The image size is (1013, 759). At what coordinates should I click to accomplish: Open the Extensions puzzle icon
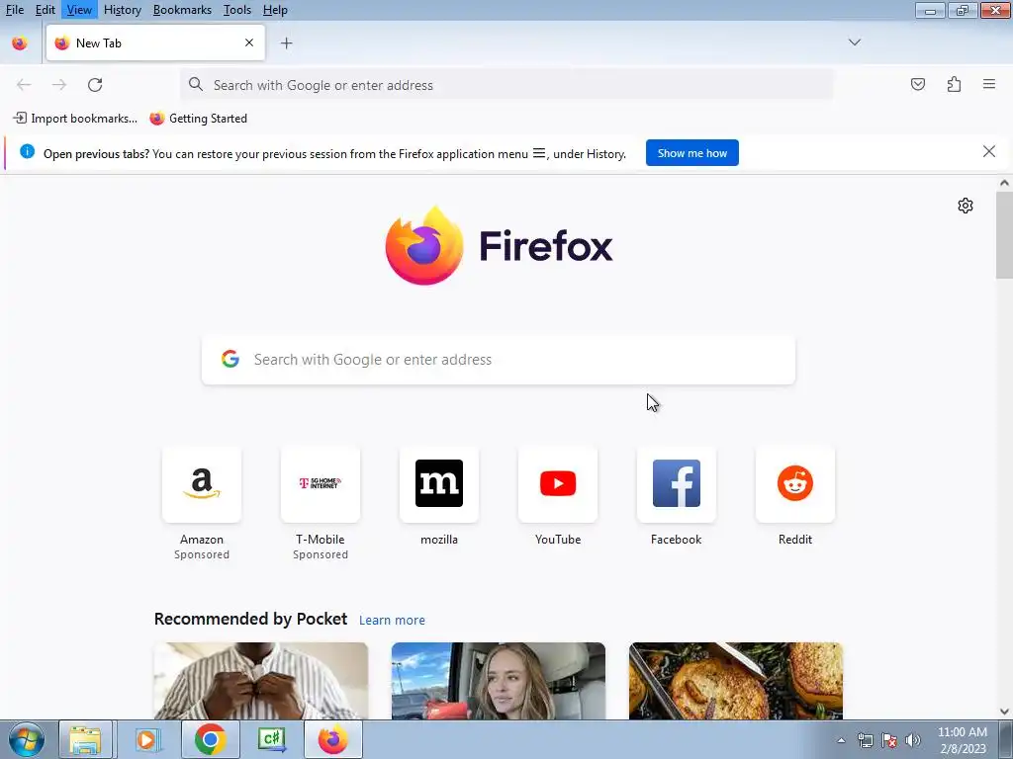click(954, 85)
